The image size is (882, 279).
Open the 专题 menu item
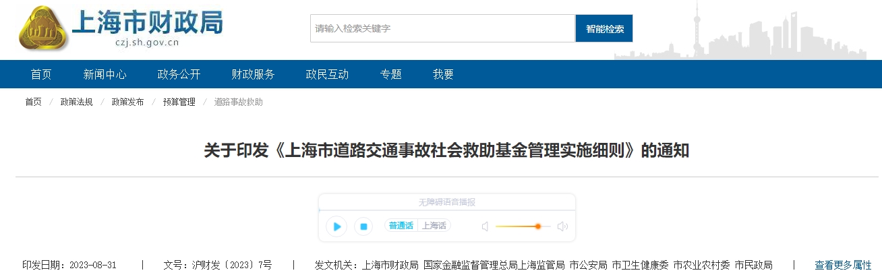(x=390, y=74)
